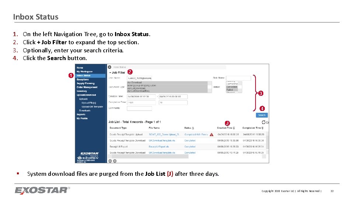
Task: Click the refresh icon above the job list
Action: click(263, 122)
